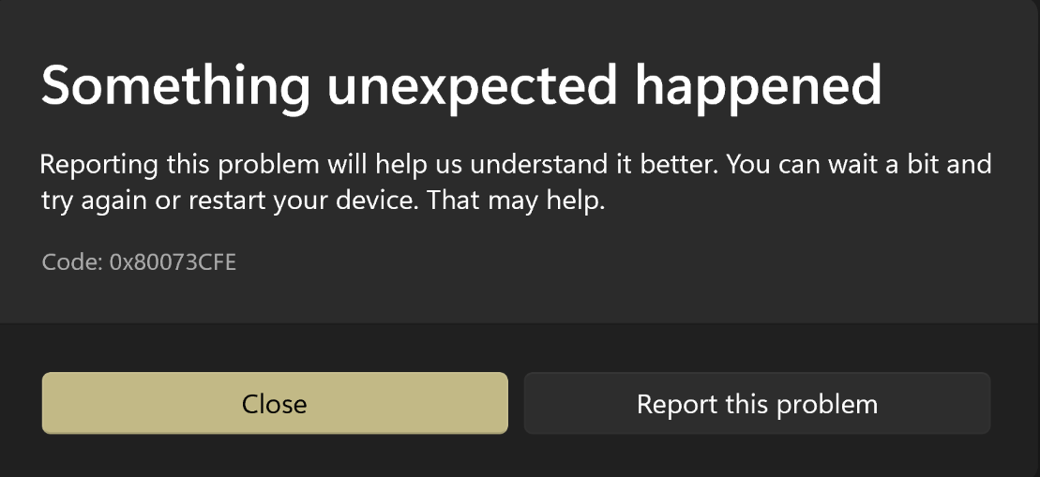Screen dimensions: 1040x477
Task: Click the word device in the description
Action: [x=377, y=200]
